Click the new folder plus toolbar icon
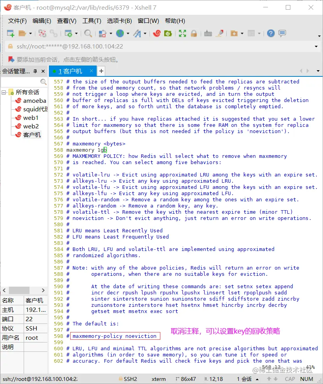 pos(234,33)
